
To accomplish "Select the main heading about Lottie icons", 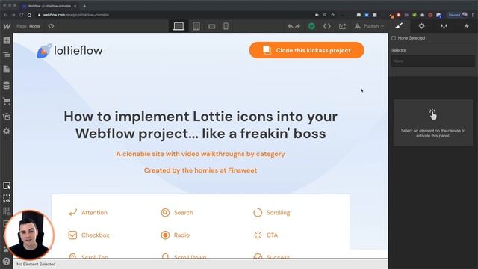I will click(x=201, y=125).
